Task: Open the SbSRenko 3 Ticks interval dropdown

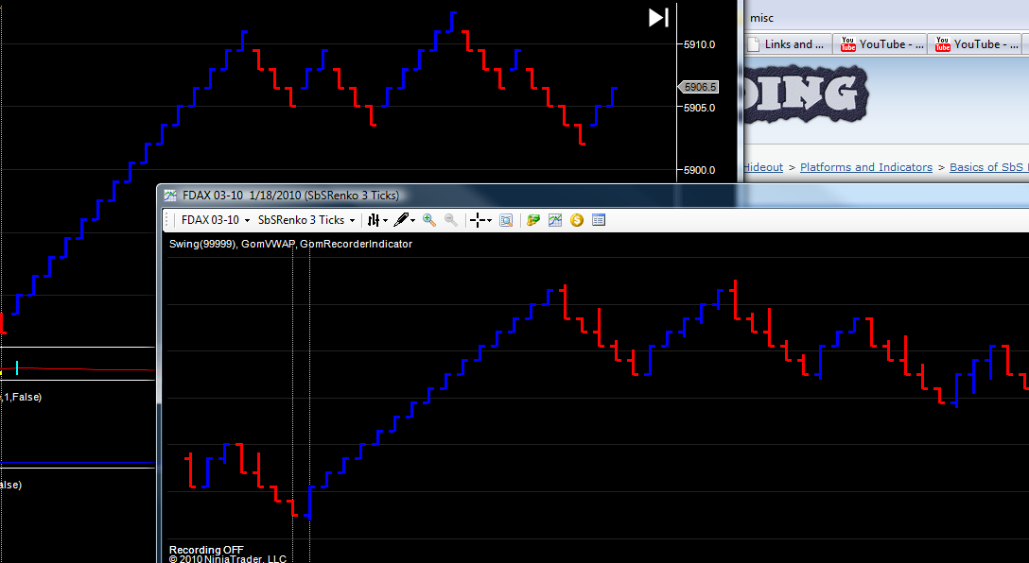Action: tap(306, 220)
